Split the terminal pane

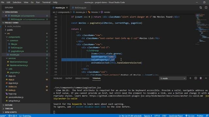pyautogui.click(x=196, y=78)
